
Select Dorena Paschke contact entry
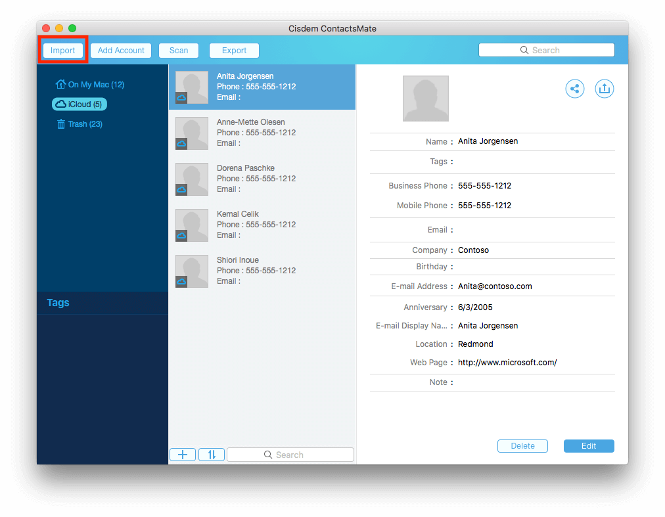click(x=262, y=179)
